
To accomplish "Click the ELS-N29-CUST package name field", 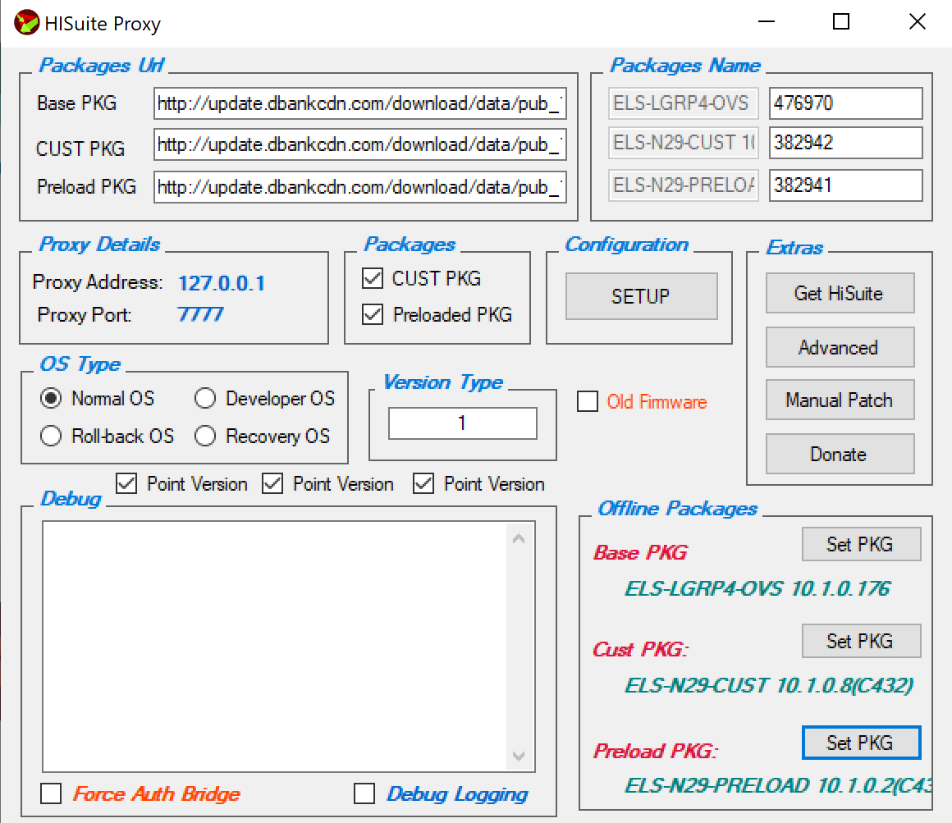I will coord(684,143).
